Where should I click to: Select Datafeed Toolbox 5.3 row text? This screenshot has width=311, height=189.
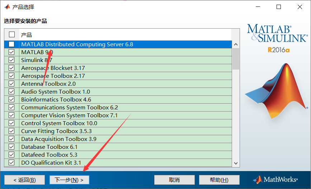(49, 155)
